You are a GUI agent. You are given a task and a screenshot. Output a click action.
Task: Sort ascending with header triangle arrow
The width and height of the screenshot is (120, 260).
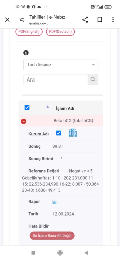tap(48, 107)
